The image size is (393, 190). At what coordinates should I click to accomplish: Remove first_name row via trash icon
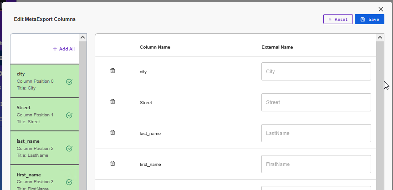(112, 164)
